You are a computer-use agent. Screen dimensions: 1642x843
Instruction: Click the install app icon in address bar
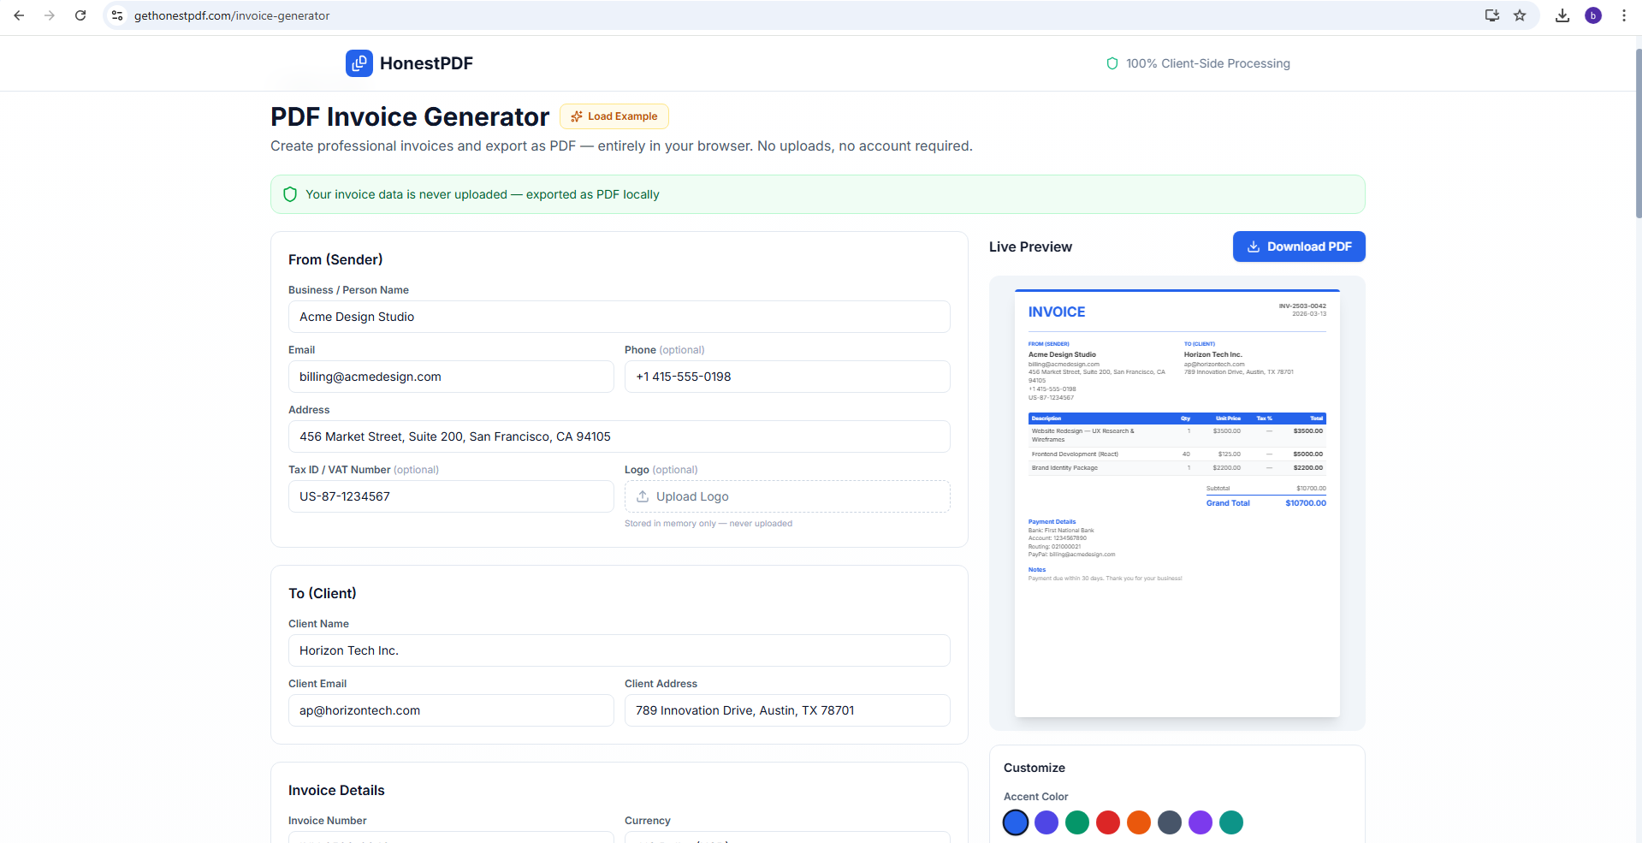[x=1492, y=15]
